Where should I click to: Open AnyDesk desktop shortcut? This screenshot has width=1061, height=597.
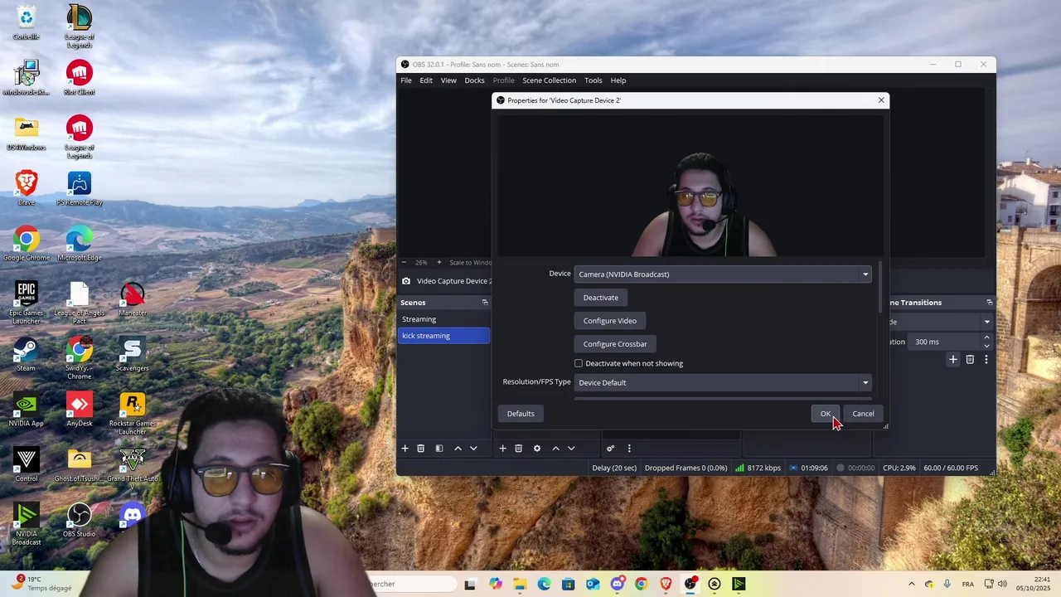pyautogui.click(x=79, y=410)
